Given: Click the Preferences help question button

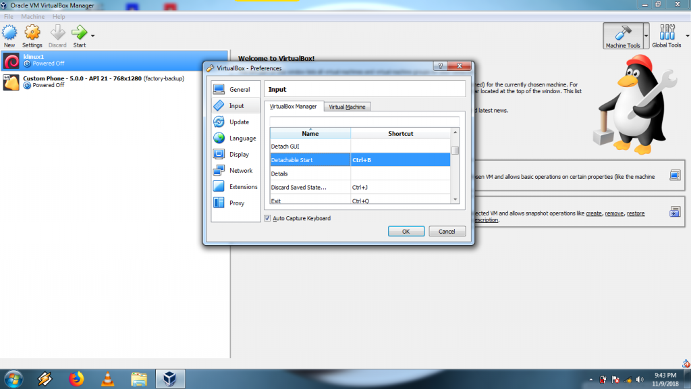Looking at the screenshot, I should click(x=440, y=66).
